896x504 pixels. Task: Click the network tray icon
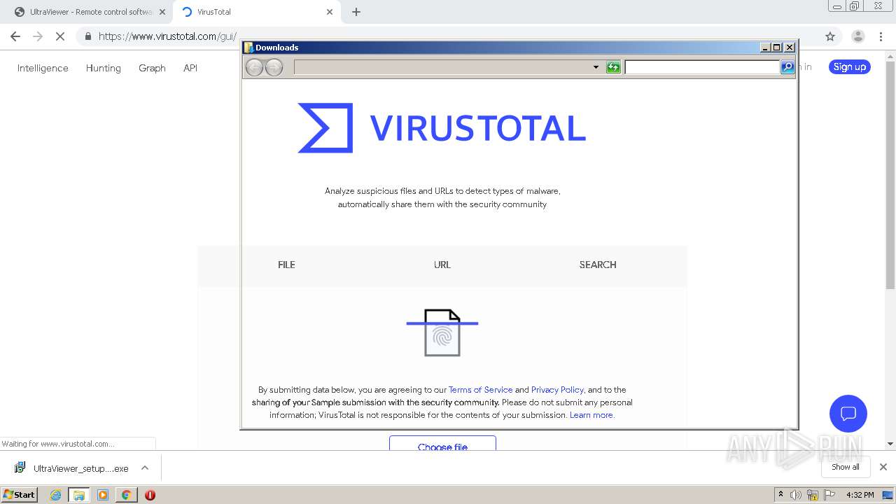pyautogui.click(x=813, y=495)
